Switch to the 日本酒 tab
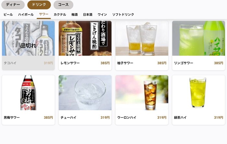The width and height of the screenshot is (227, 144). click(88, 15)
